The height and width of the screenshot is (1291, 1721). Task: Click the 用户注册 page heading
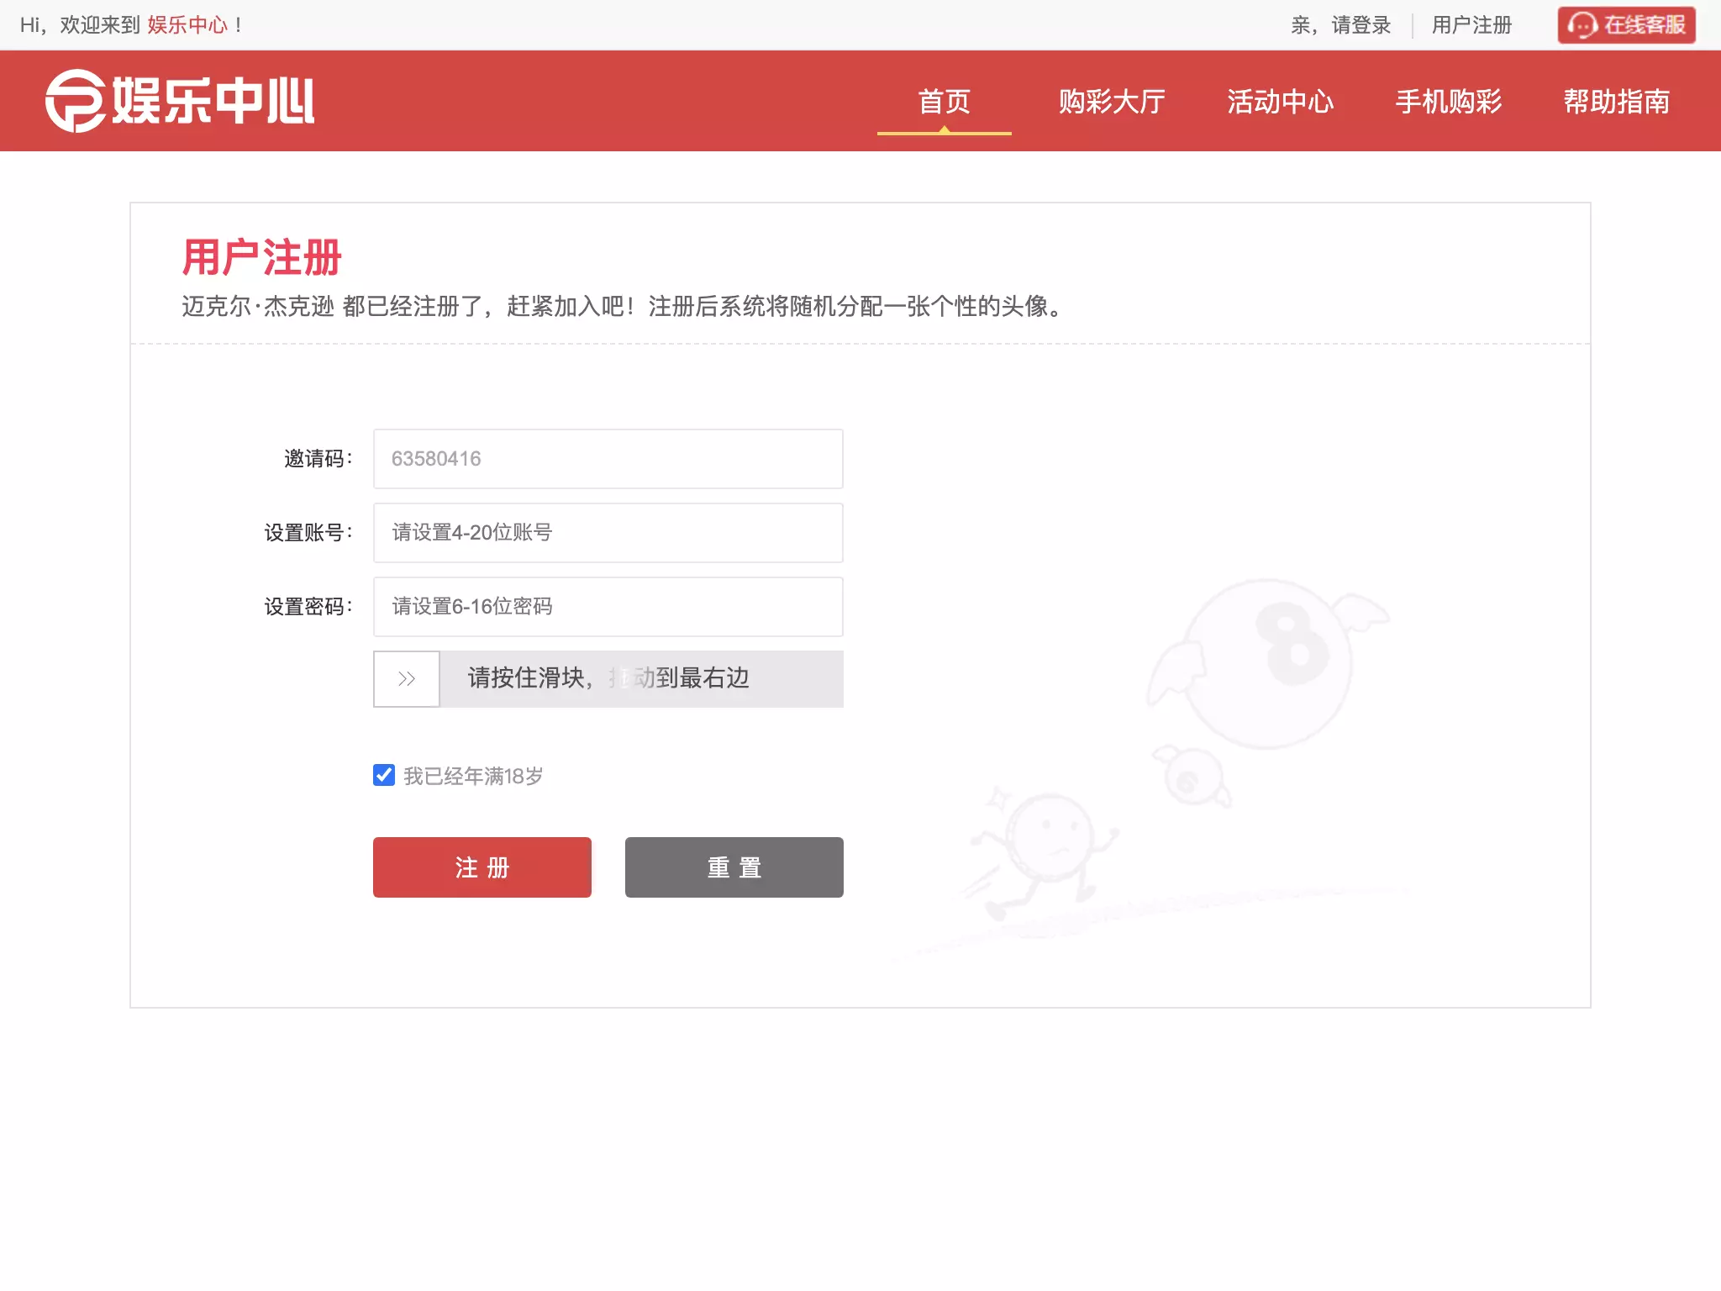coord(262,257)
